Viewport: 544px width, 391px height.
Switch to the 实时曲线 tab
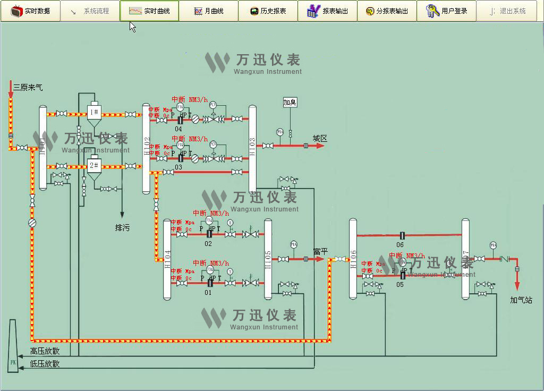149,11
